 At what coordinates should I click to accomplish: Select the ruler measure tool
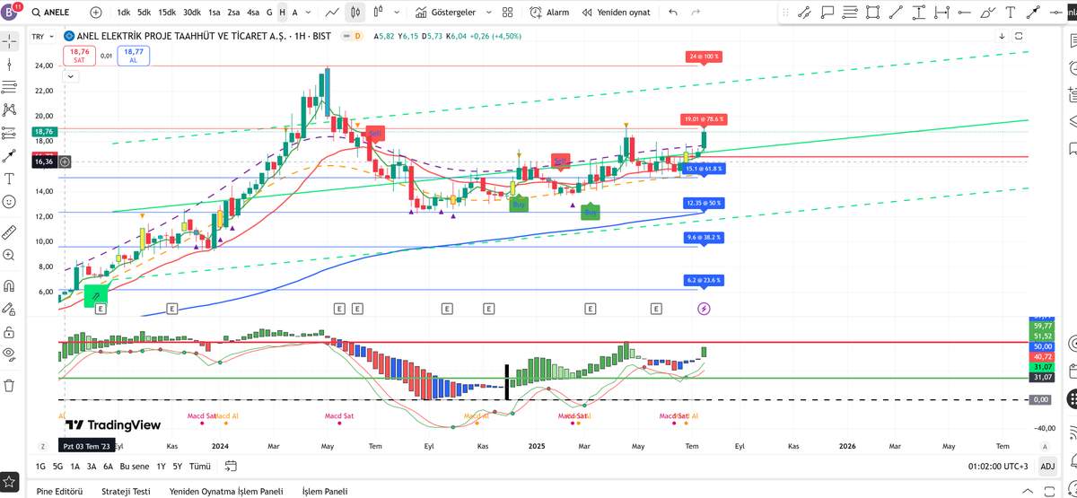tap(10, 232)
